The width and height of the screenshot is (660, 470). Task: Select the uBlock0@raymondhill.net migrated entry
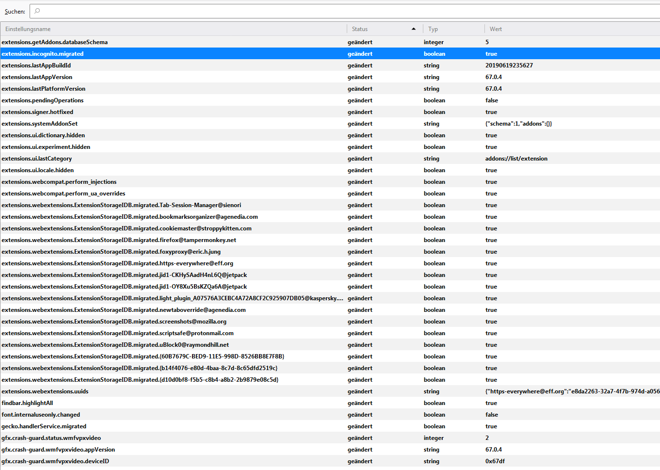pyautogui.click(x=115, y=345)
